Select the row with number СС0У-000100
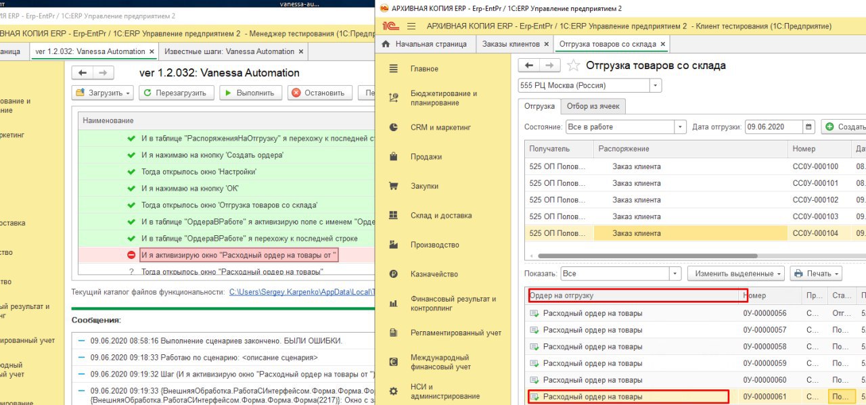The width and height of the screenshot is (866, 405). [x=695, y=166]
